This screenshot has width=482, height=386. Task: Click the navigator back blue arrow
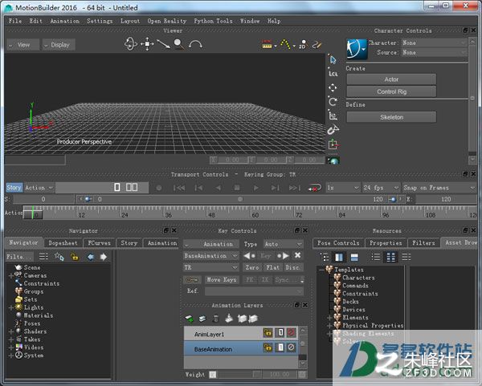[x=90, y=257]
